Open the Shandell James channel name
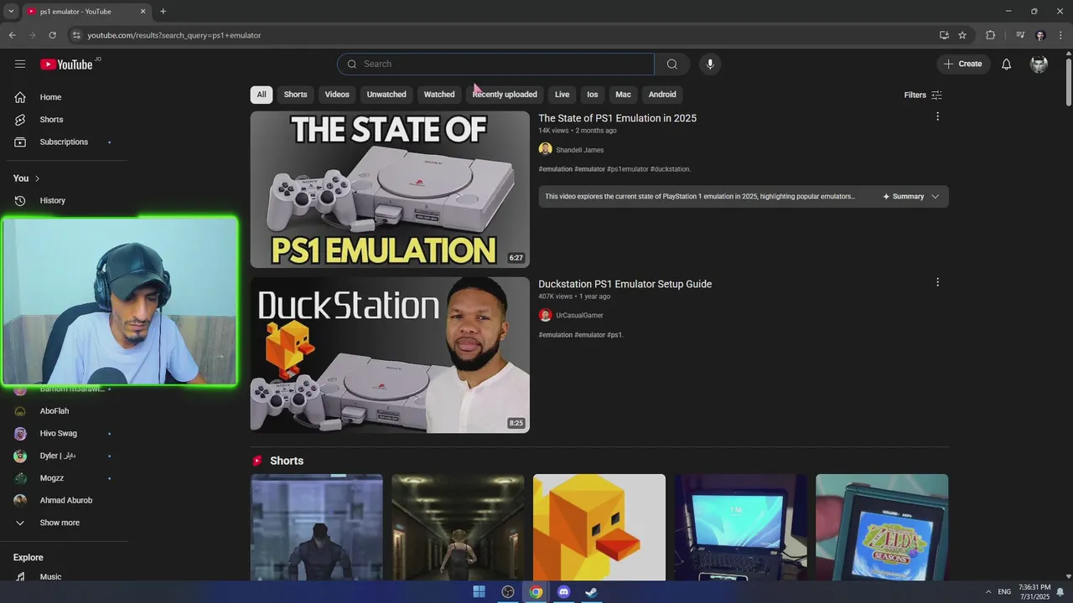The height and width of the screenshot is (603, 1073). coord(579,150)
